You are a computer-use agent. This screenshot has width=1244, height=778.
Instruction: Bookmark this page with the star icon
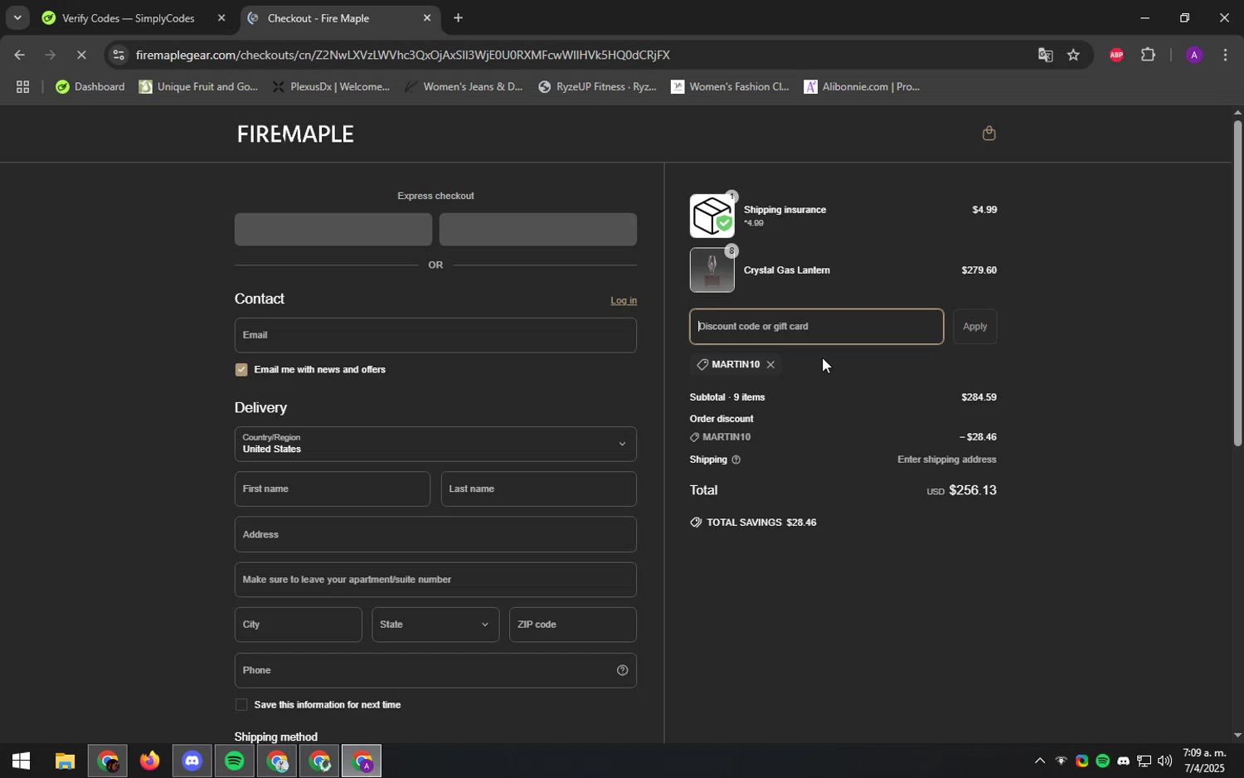click(1073, 56)
